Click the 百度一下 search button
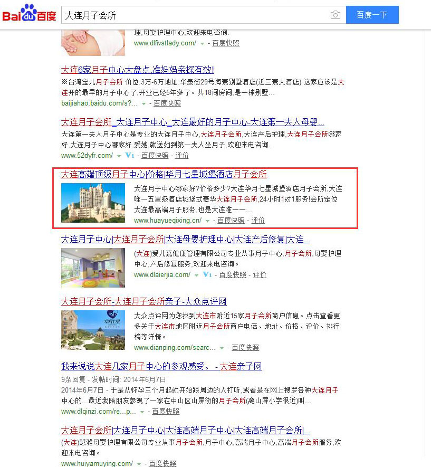The image size is (431, 467). (372, 15)
